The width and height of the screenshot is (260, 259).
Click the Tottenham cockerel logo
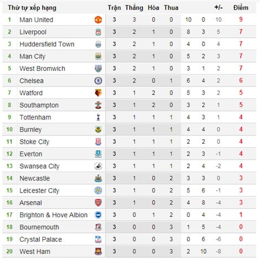[x=98, y=117]
